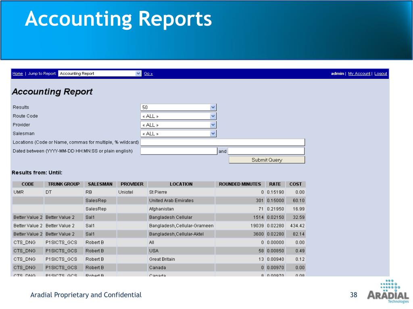
Task: Click the Great Britain location cell
Action: click(181, 260)
